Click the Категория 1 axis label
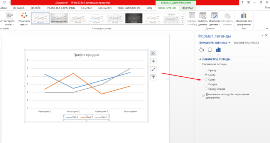The width and height of the screenshot is (270, 143). coord(45,111)
